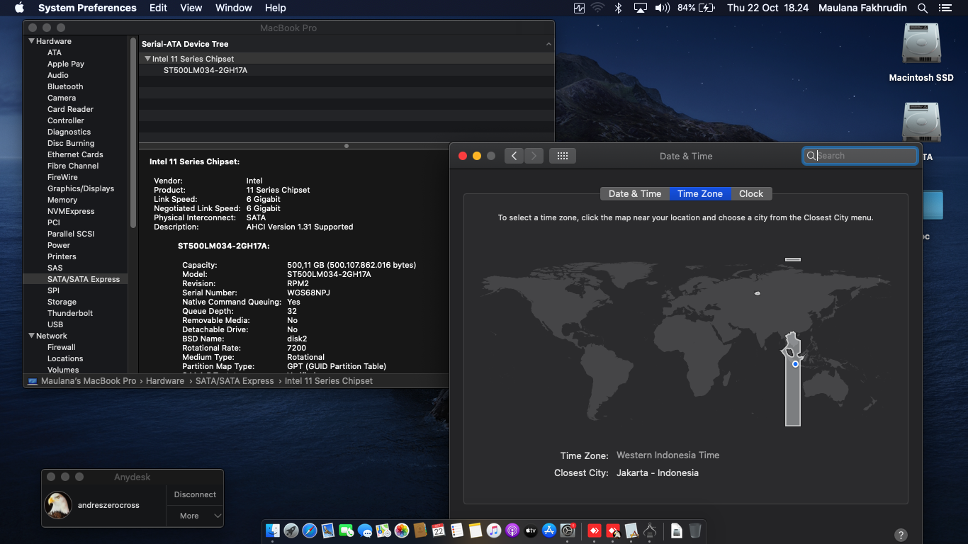The image size is (968, 544).
Task: Launch Launchpad from the dock
Action: tap(291, 531)
